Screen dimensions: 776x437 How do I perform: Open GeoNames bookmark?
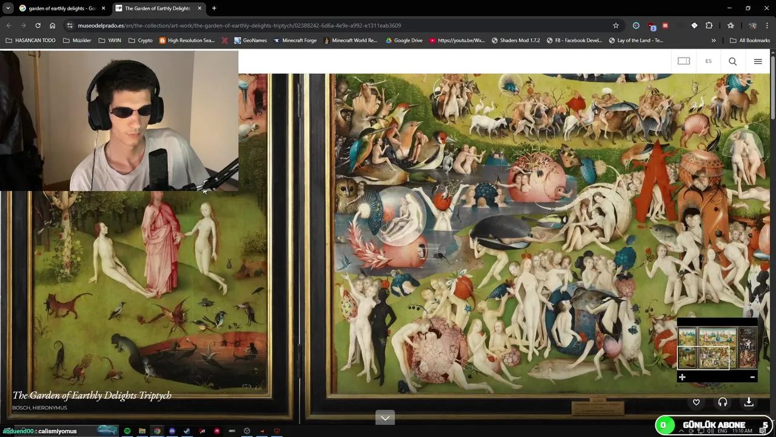(x=250, y=41)
